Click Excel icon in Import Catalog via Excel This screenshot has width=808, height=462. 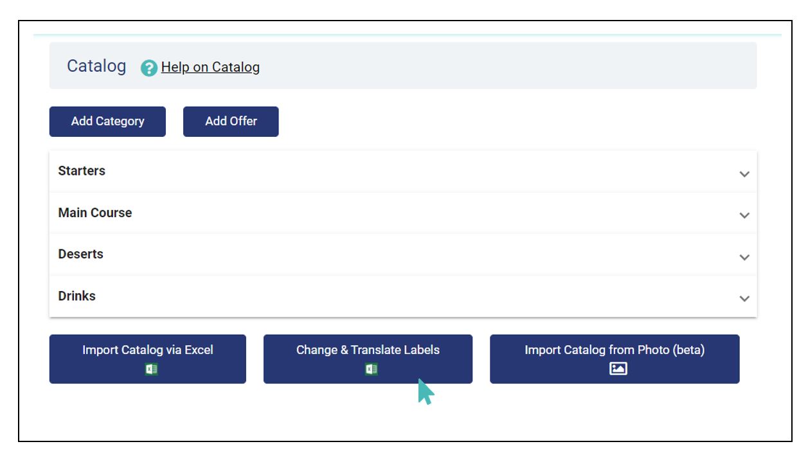pos(152,369)
